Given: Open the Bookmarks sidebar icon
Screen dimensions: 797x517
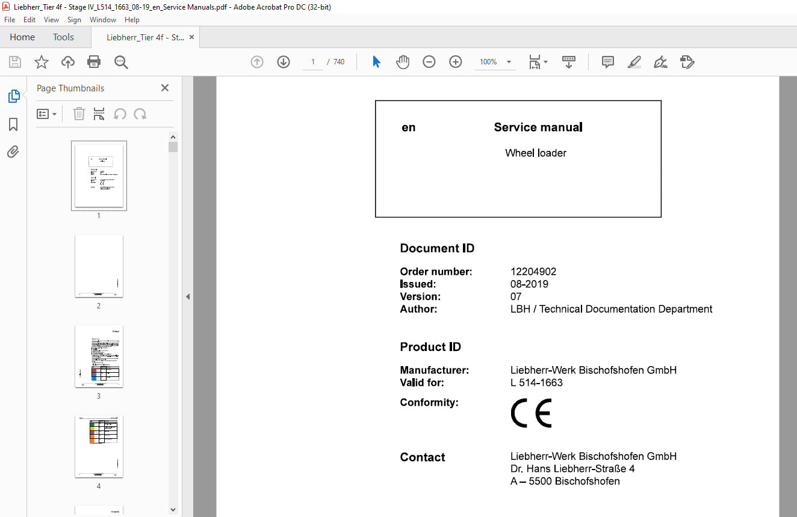Looking at the screenshot, I should [x=13, y=124].
